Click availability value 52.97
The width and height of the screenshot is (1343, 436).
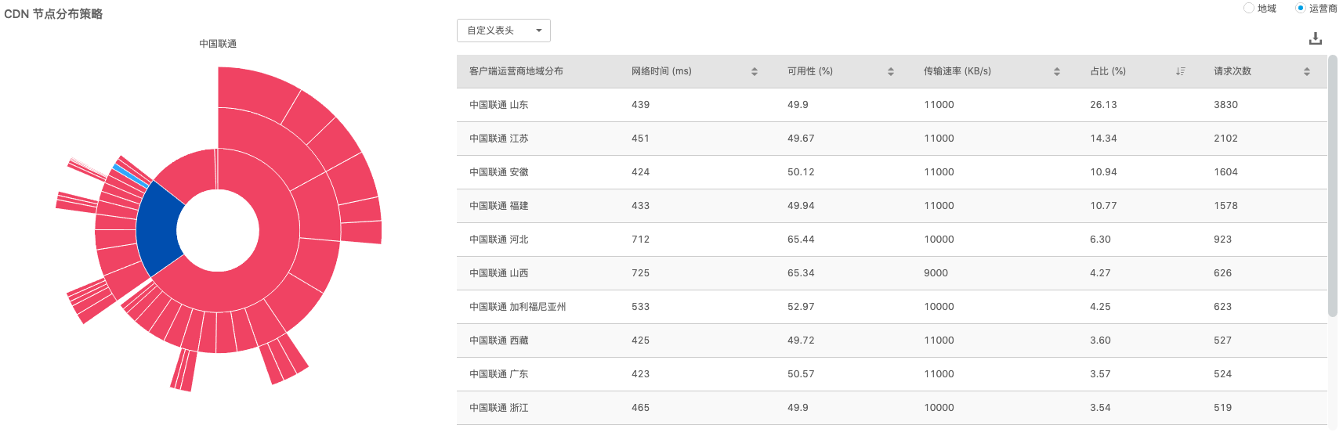point(801,307)
